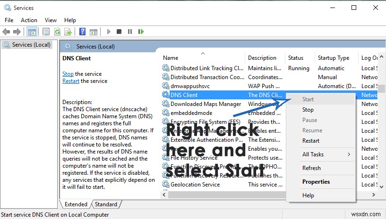Expand All Tasks submenu arrow
The height and width of the screenshot is (219, 386).
click(349, 154)
